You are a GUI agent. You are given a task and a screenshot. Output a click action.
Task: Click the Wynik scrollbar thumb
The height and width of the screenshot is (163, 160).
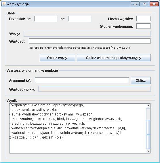click(x=148, y=134)
